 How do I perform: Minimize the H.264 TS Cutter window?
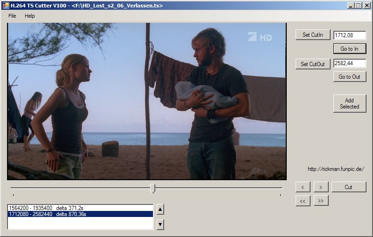(350, 6)
